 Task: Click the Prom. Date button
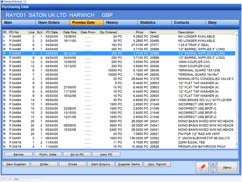(48, 154)
